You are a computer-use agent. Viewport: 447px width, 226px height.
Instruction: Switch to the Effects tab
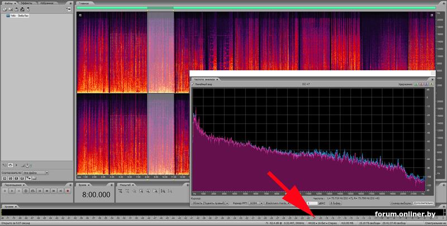click(x=26, y=3)
